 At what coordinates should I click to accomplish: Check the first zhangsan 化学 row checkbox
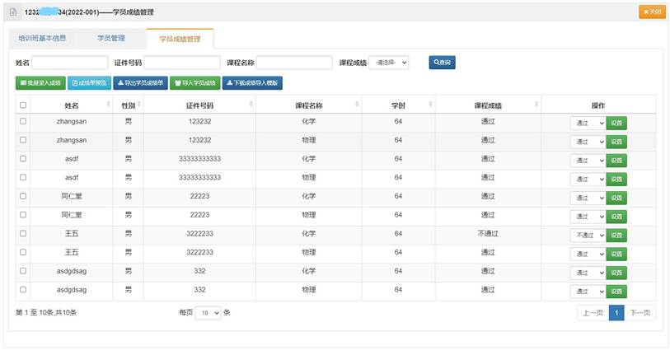click(23, 121)
